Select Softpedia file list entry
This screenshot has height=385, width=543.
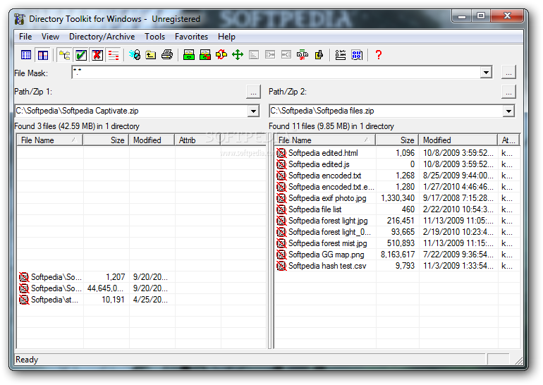click(315, 209)
